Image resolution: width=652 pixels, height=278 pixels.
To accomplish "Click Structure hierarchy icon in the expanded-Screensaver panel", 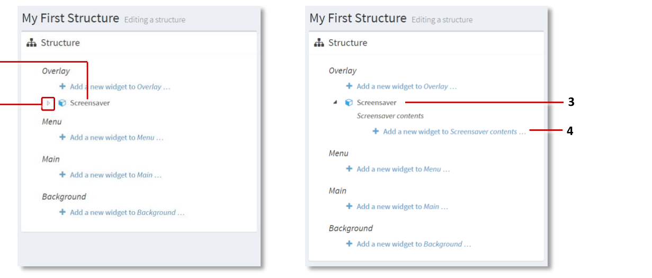I will pos(319,43).
